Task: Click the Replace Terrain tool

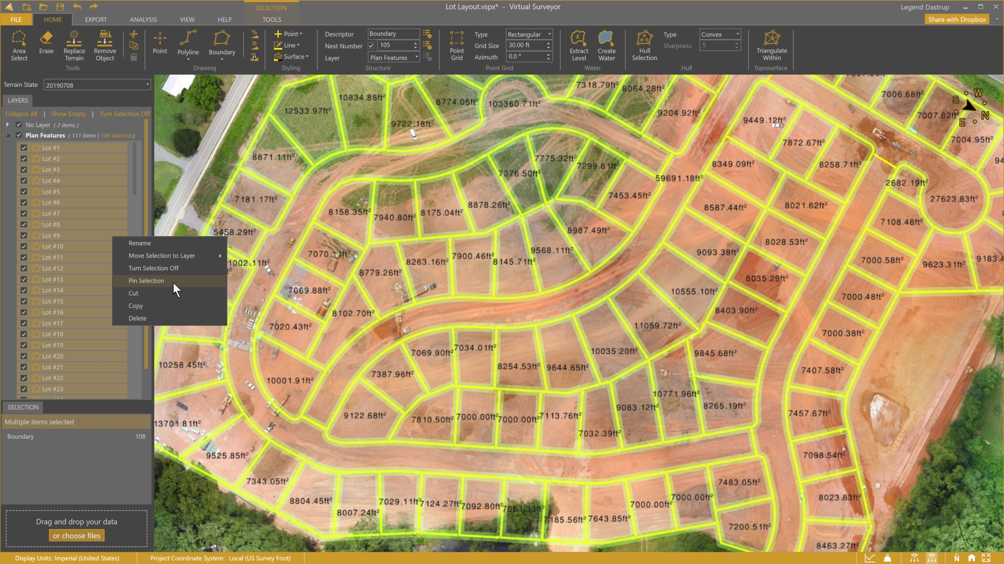Action: pos(74,45)
